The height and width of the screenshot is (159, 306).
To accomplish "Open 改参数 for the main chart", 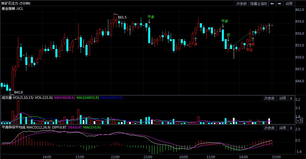I will coord(241,4).
